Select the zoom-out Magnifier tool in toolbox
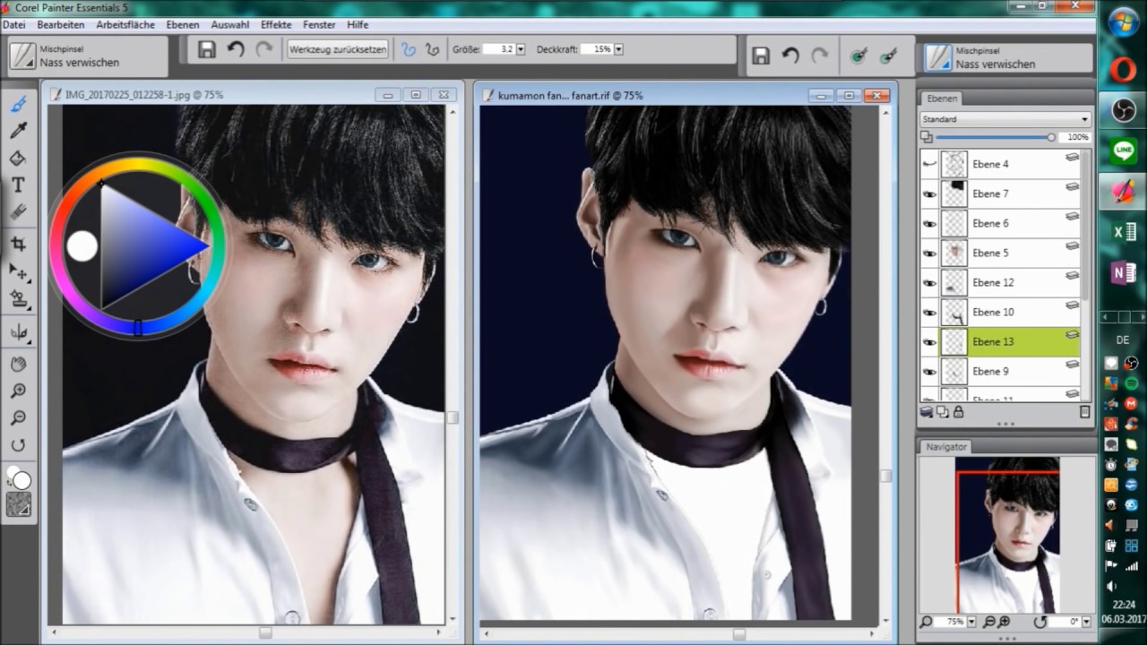1147x645 pixels. [x=18, y=417]
